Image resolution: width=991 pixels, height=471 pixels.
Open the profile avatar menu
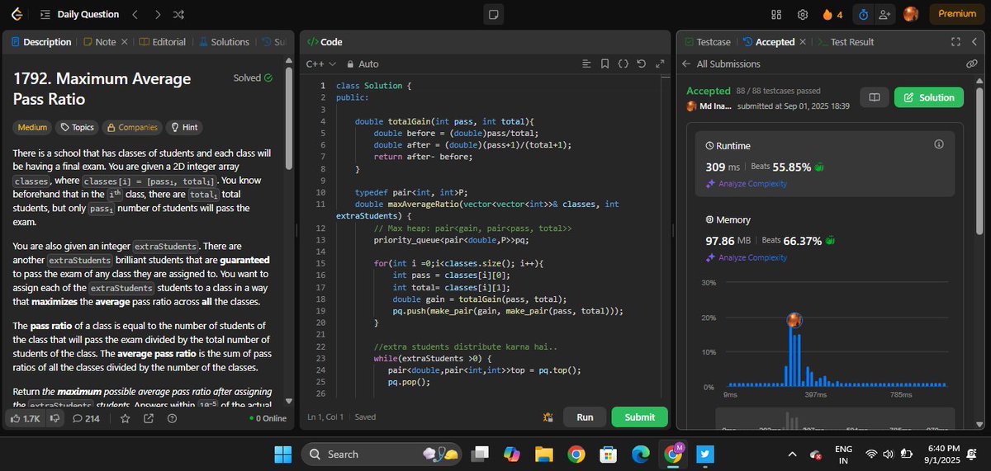[x=911, y=14]
